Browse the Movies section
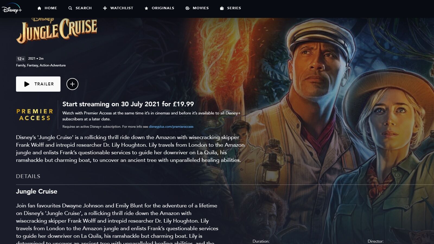Image resolution: width=434 pixels, height=244 pixels. click(x=197, y=8)
